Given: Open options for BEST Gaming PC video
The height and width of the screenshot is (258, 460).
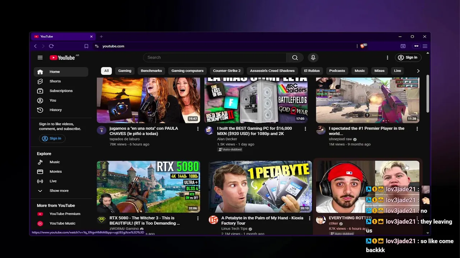Looking at the screenshot, I should coord(305,129).
